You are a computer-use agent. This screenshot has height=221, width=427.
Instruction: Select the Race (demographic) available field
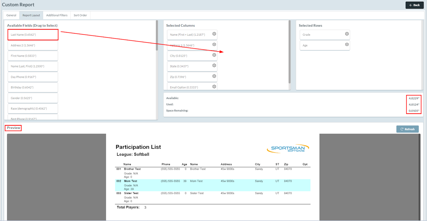pos(33,109)
